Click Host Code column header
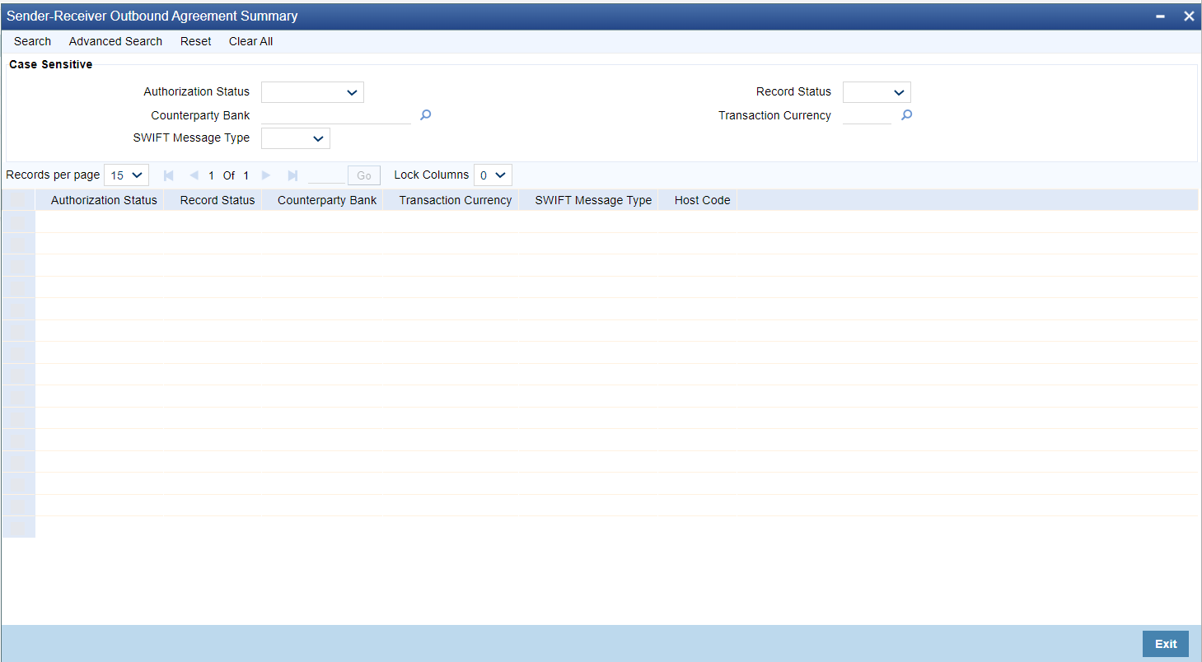The height and width of the screenshot is (662, 1202). point(702,200)
